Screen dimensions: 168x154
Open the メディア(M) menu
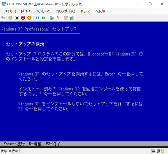(43, 11)
